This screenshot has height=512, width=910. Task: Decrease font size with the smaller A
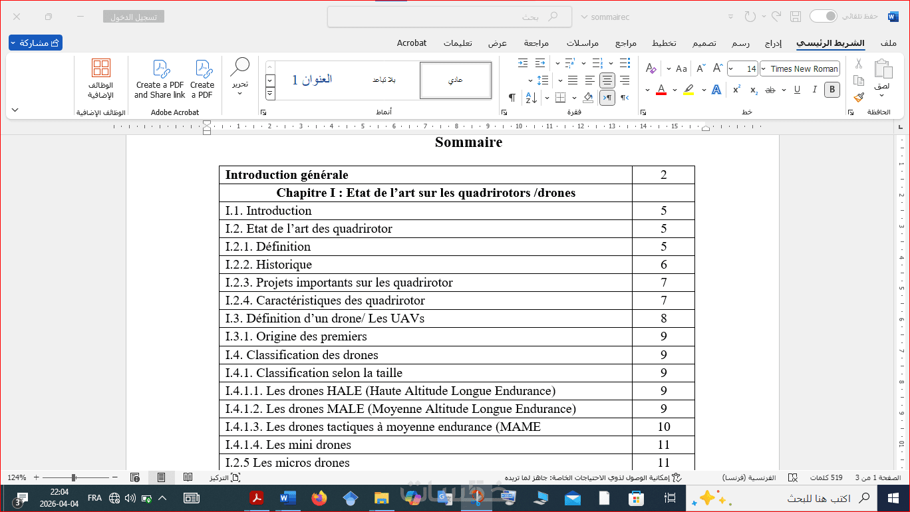coord(700,68)
